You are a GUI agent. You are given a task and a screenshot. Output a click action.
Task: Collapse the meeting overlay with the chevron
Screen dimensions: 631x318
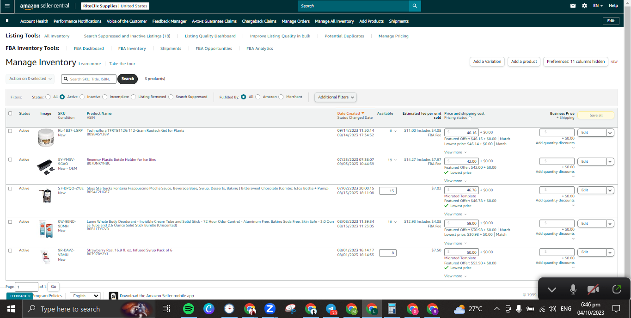coord(551,290)
